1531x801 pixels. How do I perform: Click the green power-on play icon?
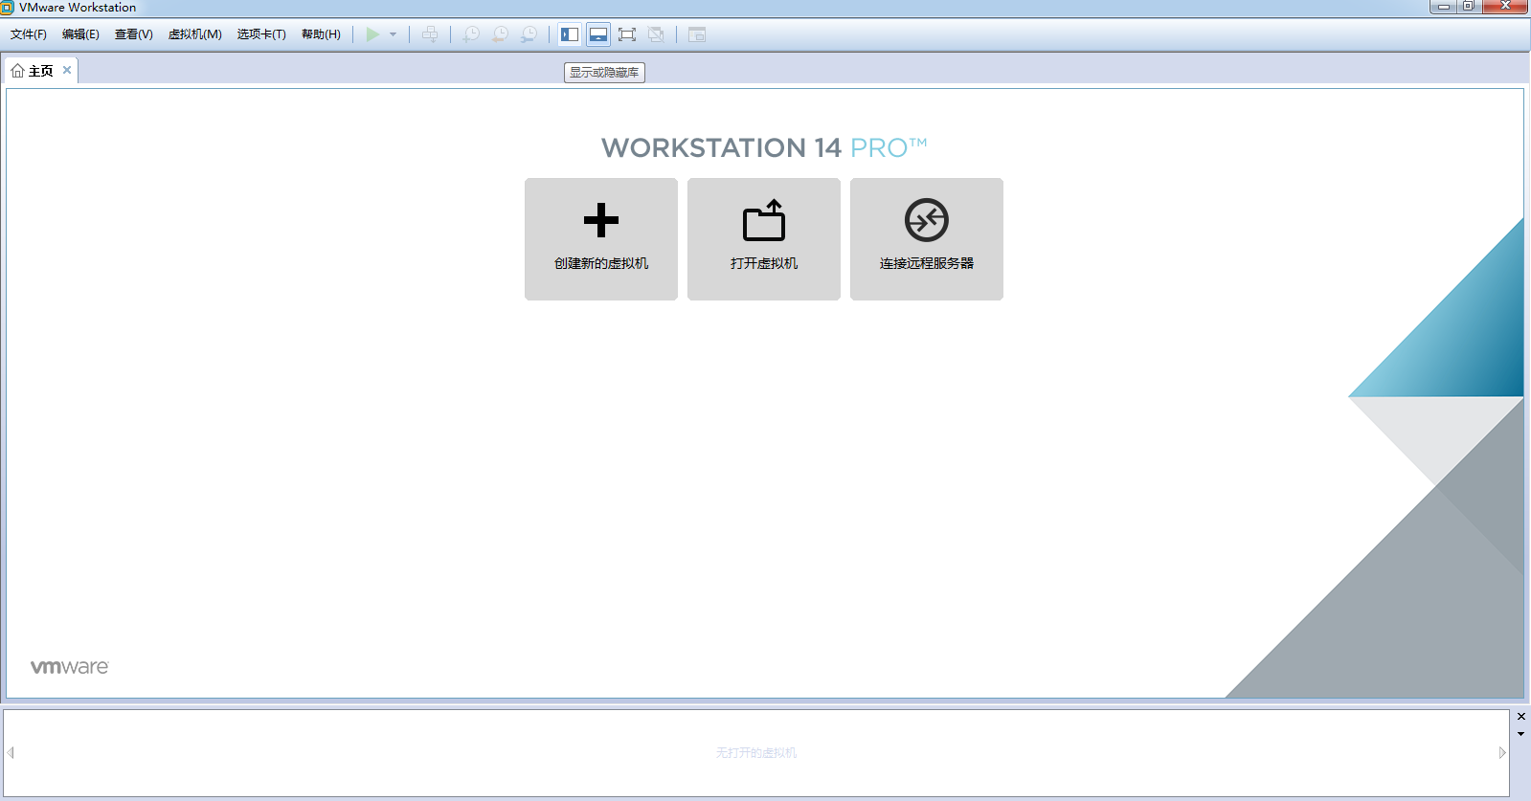coord(372,34)
